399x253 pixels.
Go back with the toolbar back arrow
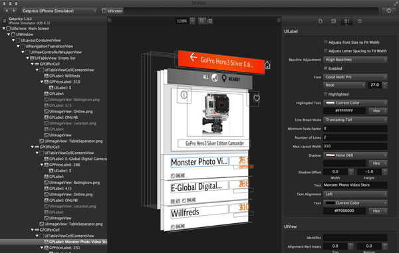coord(7,11)
